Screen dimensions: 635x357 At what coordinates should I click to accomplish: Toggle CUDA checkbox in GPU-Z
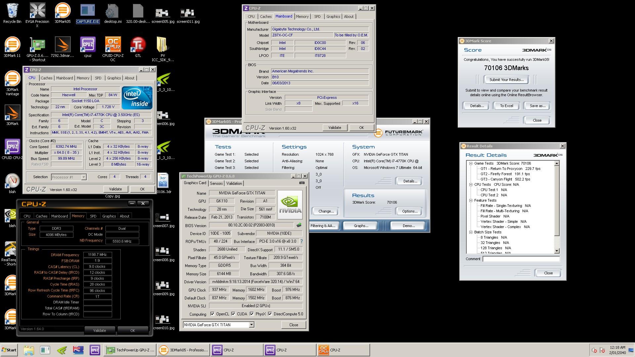[x=233, y=314]
